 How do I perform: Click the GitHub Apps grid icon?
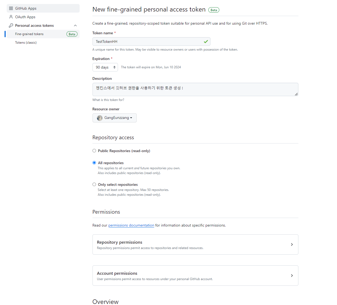click(11, 8)
